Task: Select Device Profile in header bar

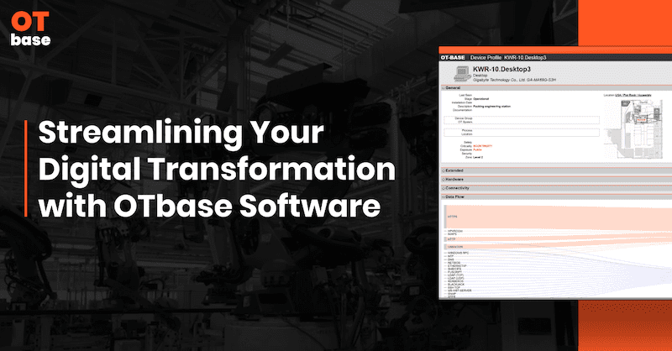Action: [x=486, y=57]
